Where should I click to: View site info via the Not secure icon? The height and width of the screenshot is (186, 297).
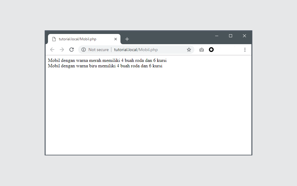pos(84,50)
